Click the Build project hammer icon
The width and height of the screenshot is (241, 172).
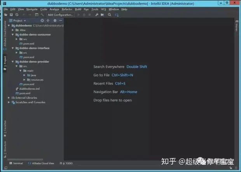click(42, 15)
